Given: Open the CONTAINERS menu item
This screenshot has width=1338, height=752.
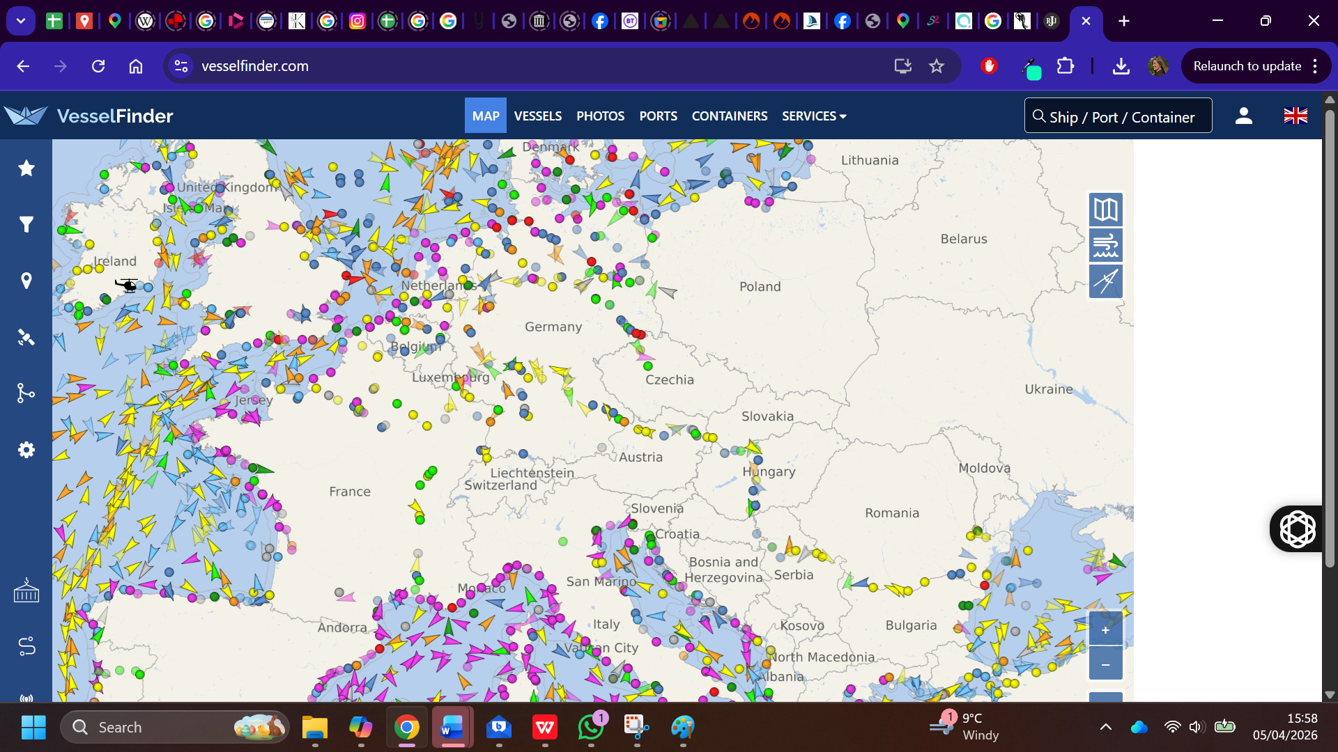Looking at the screenshot, I should point(729,116).
